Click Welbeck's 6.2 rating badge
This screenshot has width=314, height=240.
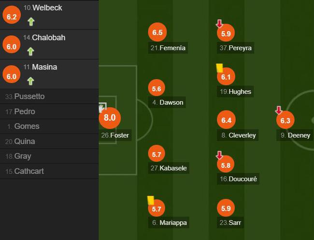(x=12, y=15)
